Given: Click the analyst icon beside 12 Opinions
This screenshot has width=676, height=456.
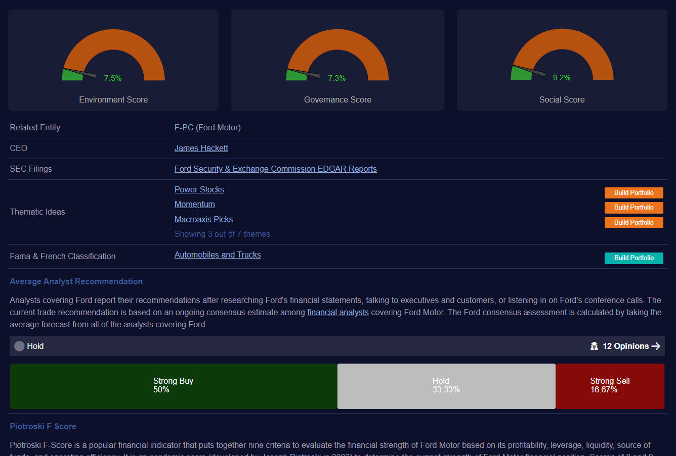Looking at the screenshot, I should click(594, 346).
